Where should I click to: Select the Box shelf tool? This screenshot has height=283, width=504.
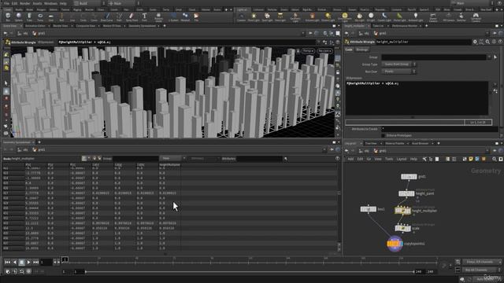click(8, 17)
